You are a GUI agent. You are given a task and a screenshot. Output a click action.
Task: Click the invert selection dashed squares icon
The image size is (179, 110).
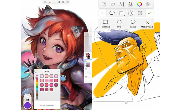click(140, 13)
